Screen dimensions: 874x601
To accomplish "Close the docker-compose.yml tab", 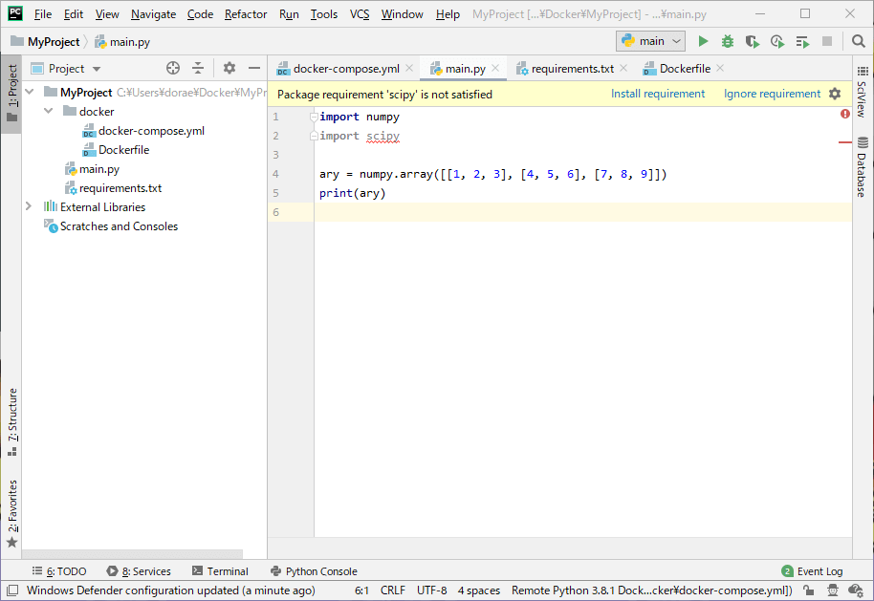I will (x=409, y=68).
